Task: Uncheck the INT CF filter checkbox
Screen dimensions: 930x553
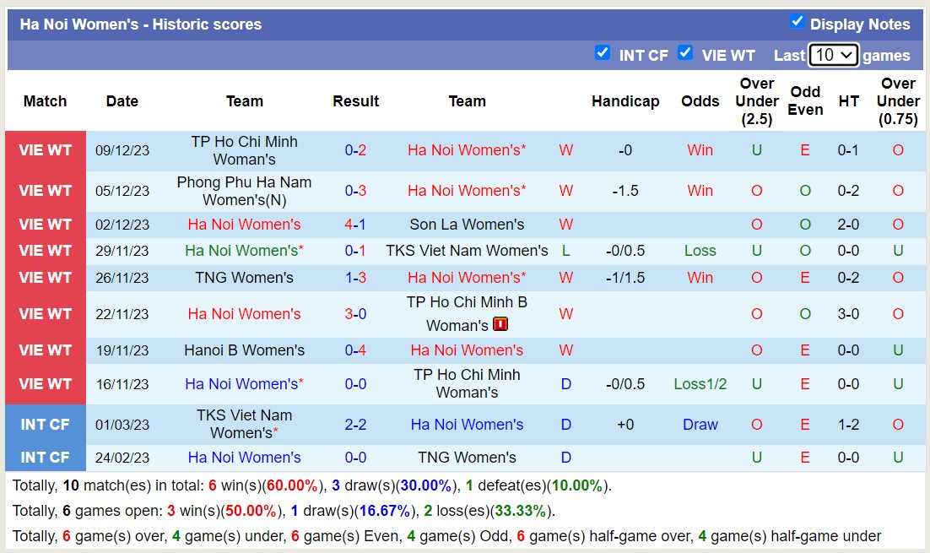Action: click(603, 52)
